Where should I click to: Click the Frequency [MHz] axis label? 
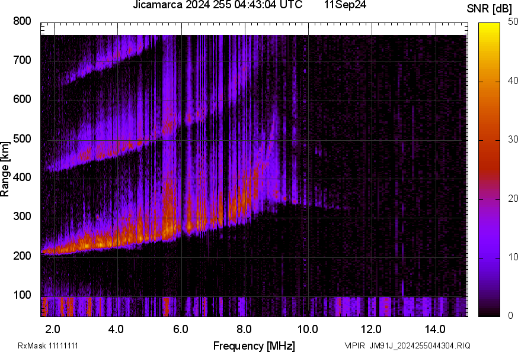pyautogui.click(x=254, y=345)
